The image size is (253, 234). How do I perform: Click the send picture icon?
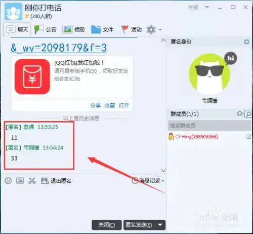20,180
